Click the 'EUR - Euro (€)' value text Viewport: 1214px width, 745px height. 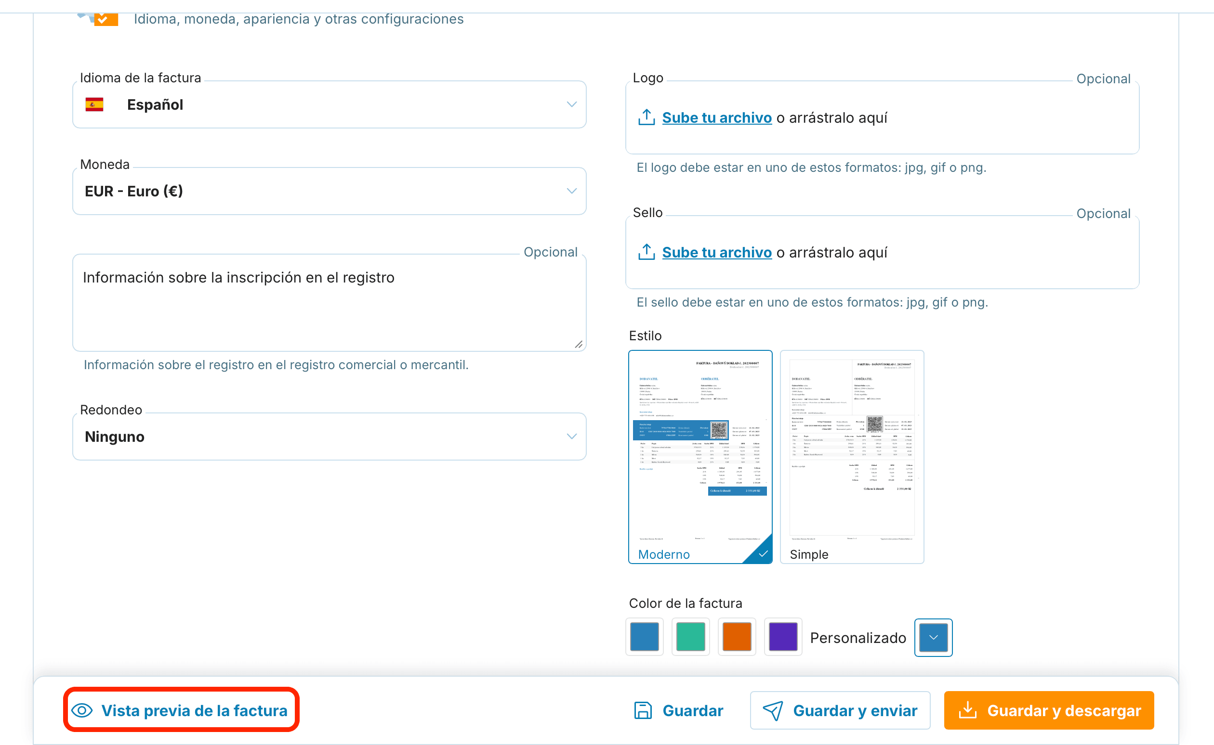(133, 191)
